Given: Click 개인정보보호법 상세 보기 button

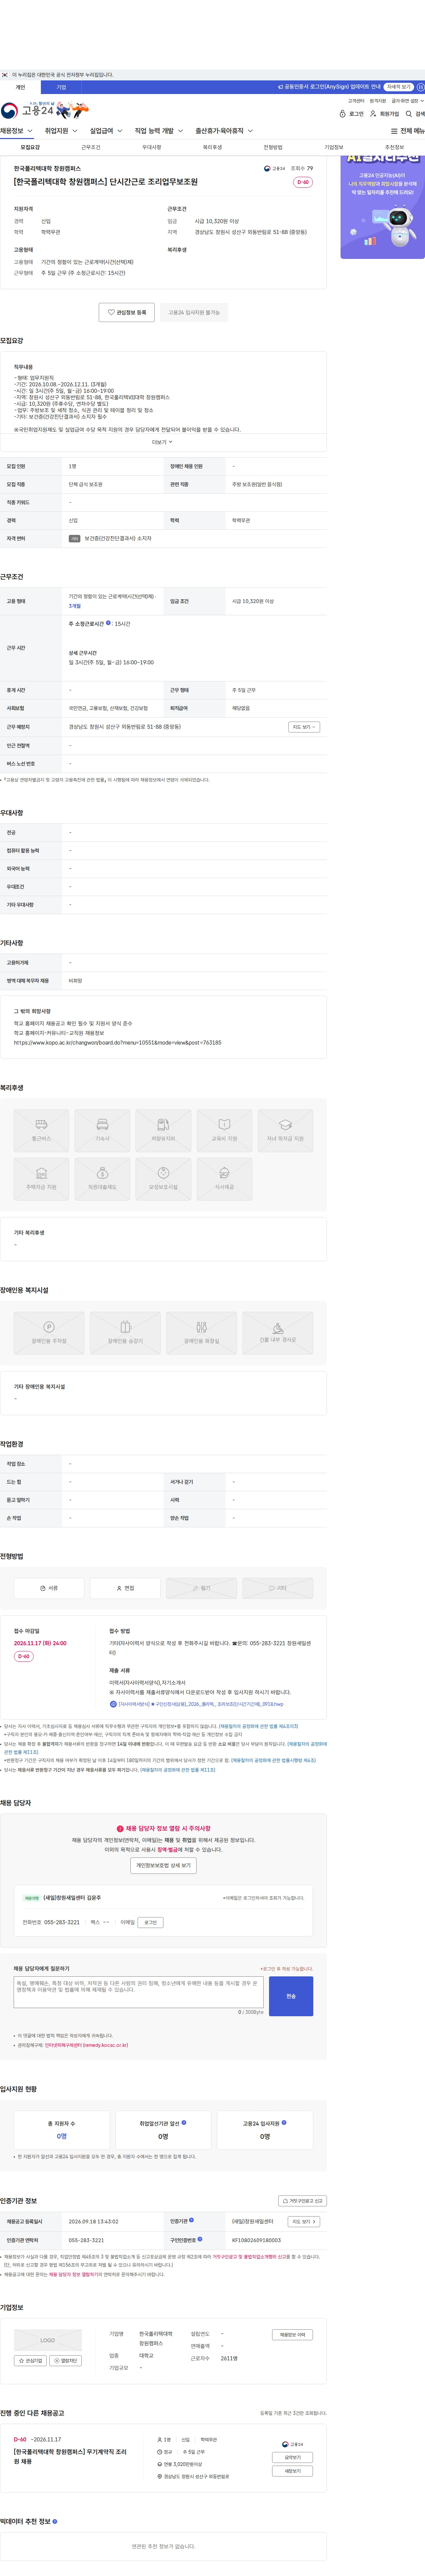Looking at the screenshot, I should 163,1865.
